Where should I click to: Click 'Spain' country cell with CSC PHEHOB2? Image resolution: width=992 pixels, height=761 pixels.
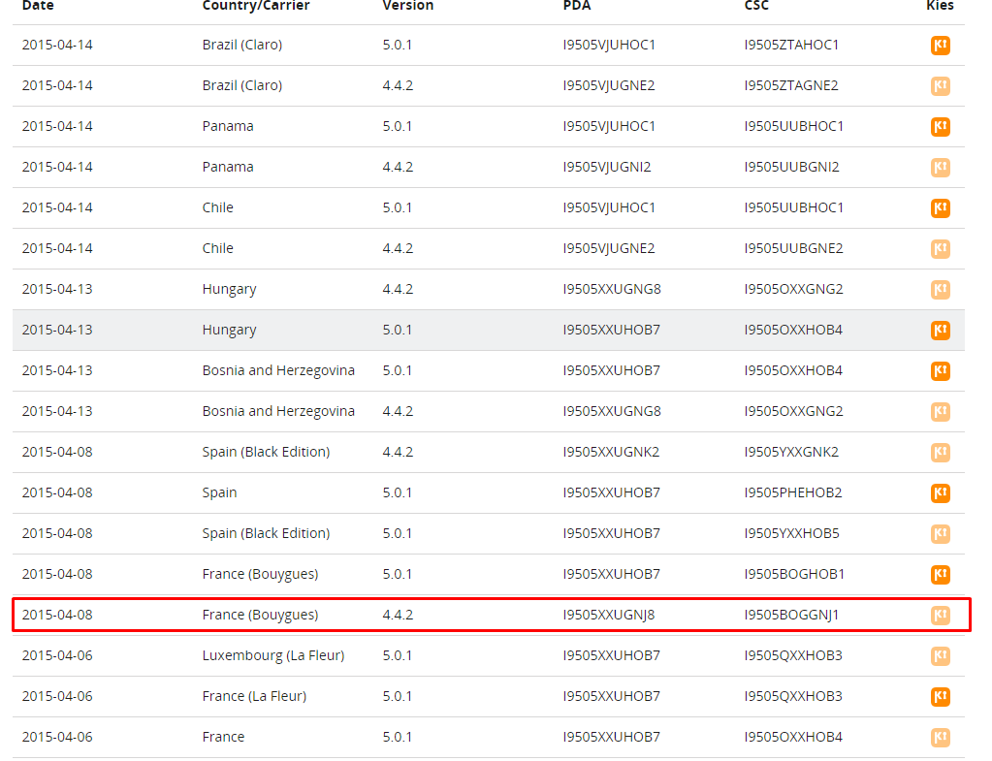[x=219, y=492]
